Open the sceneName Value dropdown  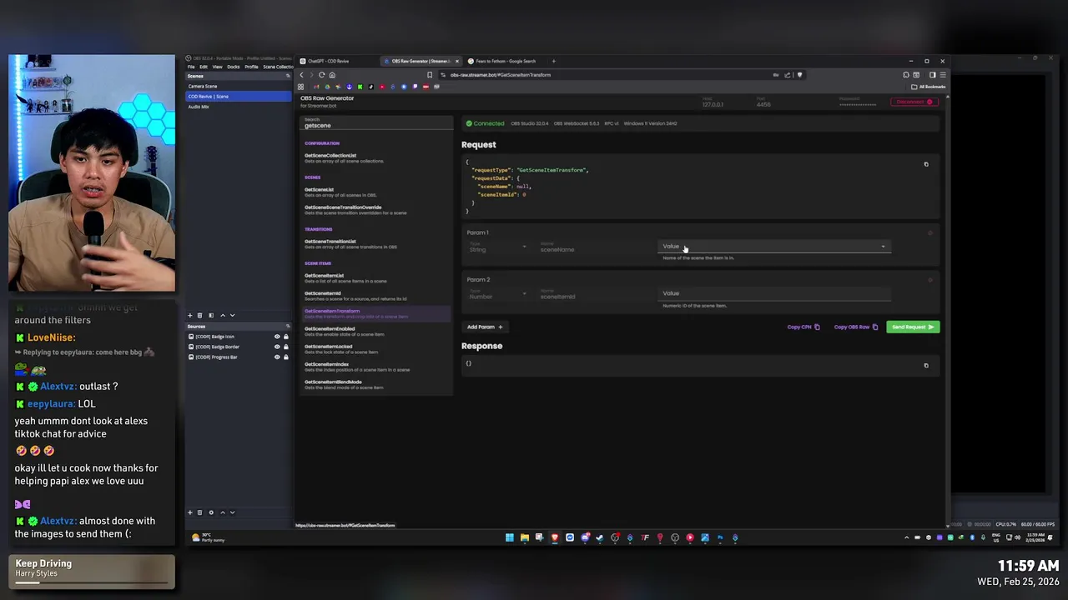pyautogui.click(x=774, y=247)
